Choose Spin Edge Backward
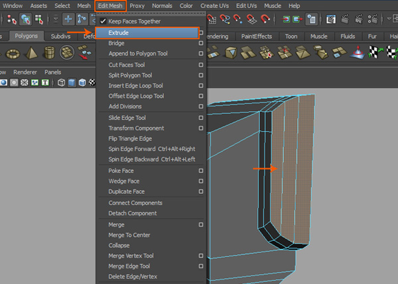Screen dimensions: 398x284 point(152,160)
